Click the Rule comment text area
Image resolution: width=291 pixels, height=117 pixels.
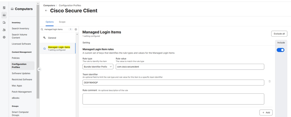[x=173, y=99]
